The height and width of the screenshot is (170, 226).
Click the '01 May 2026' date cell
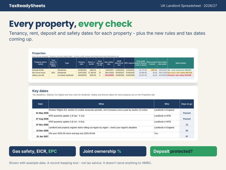tap(40, 112)
